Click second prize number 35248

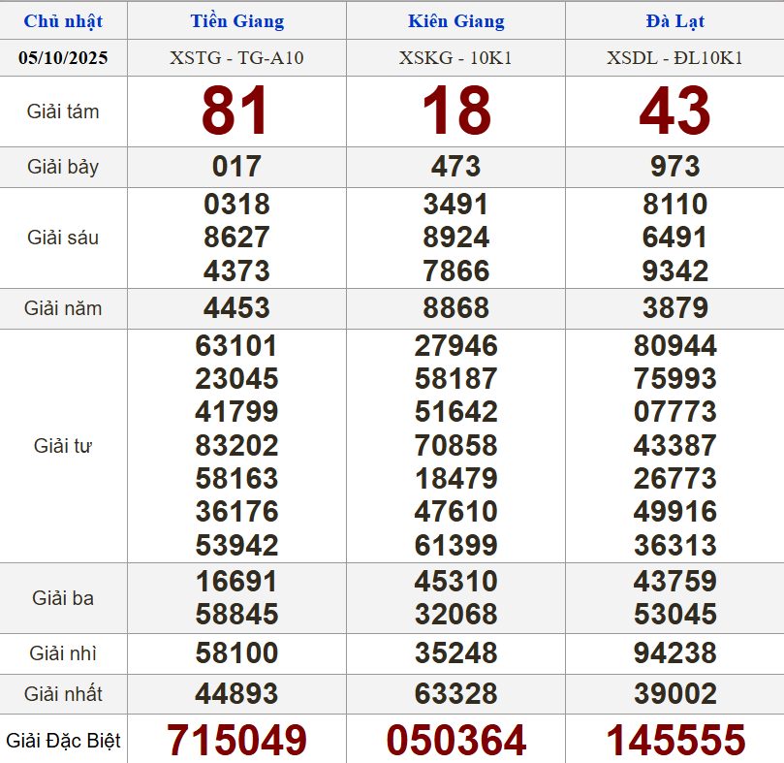(455, 653)
